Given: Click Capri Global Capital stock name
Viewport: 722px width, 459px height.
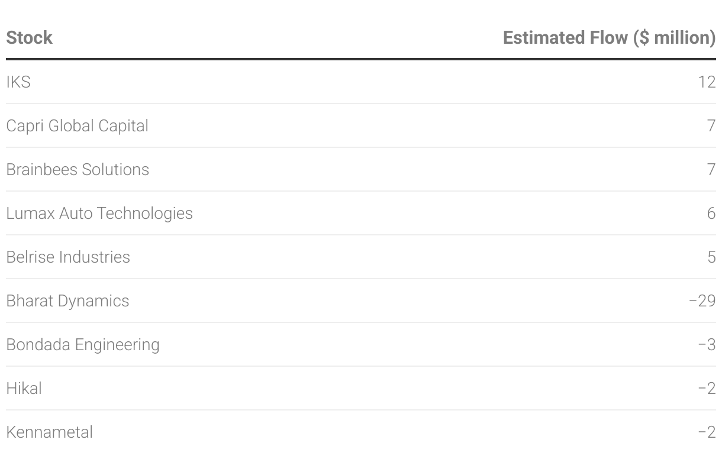Looking at the screenshot, I should 77,125.
